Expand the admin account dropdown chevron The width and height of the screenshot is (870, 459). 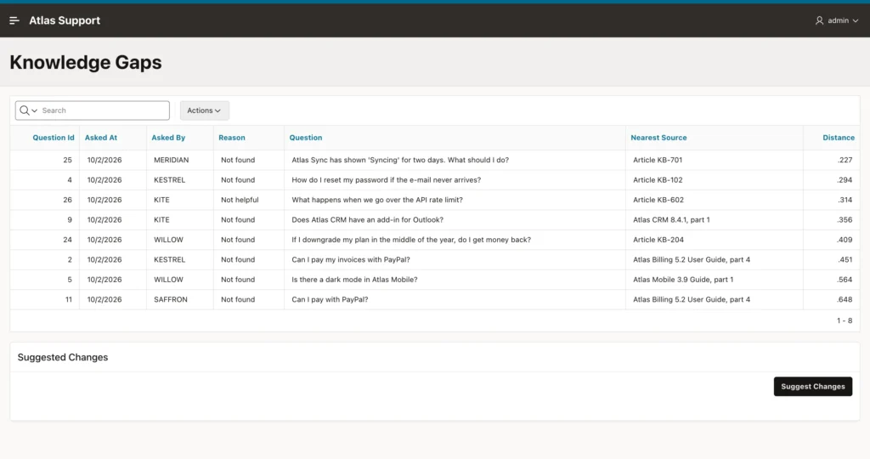(856, 20)
